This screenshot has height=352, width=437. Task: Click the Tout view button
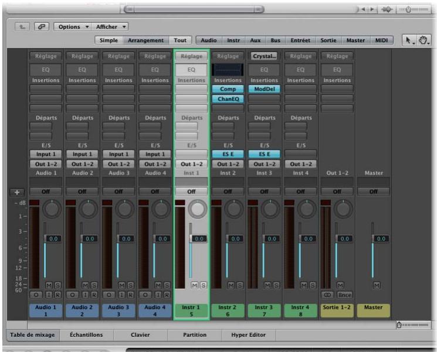(x=180, y=40)
